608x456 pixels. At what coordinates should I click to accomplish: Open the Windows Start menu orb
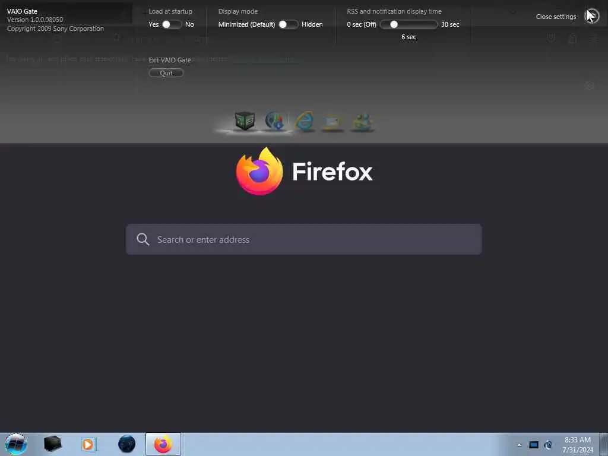point(16,444)
